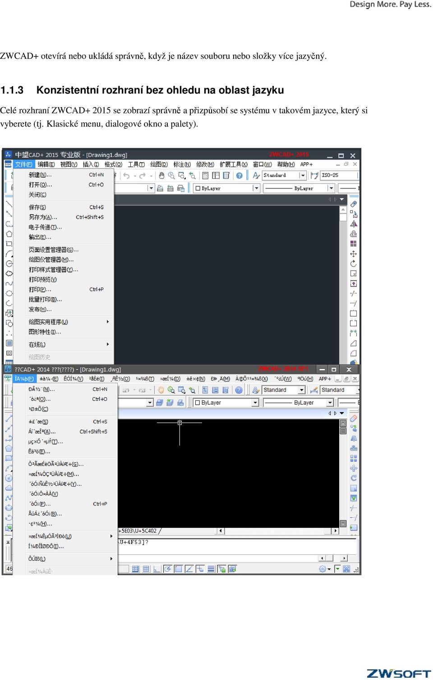Open layer dropdown arrow in ZWCAD+ 2014
This screenshot has height=680, width=433.
click(150, 403)
